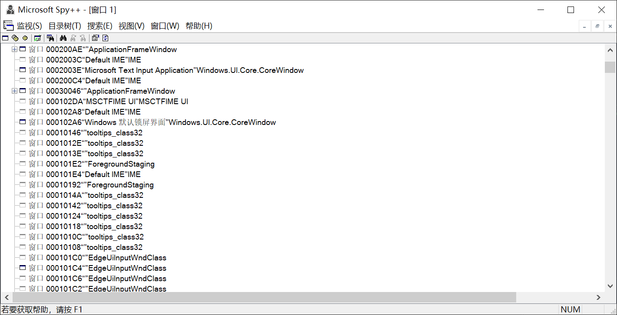Click the Threads toolbar icon with single gear
Screen dimensions: 617x315
click(x=25, y=38)
